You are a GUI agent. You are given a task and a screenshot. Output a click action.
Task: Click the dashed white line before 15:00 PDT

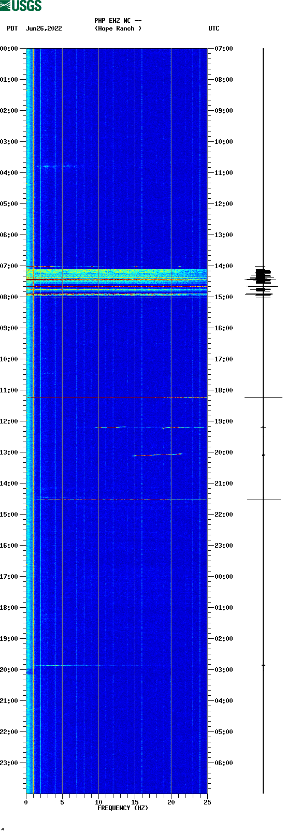click(122, 500)
